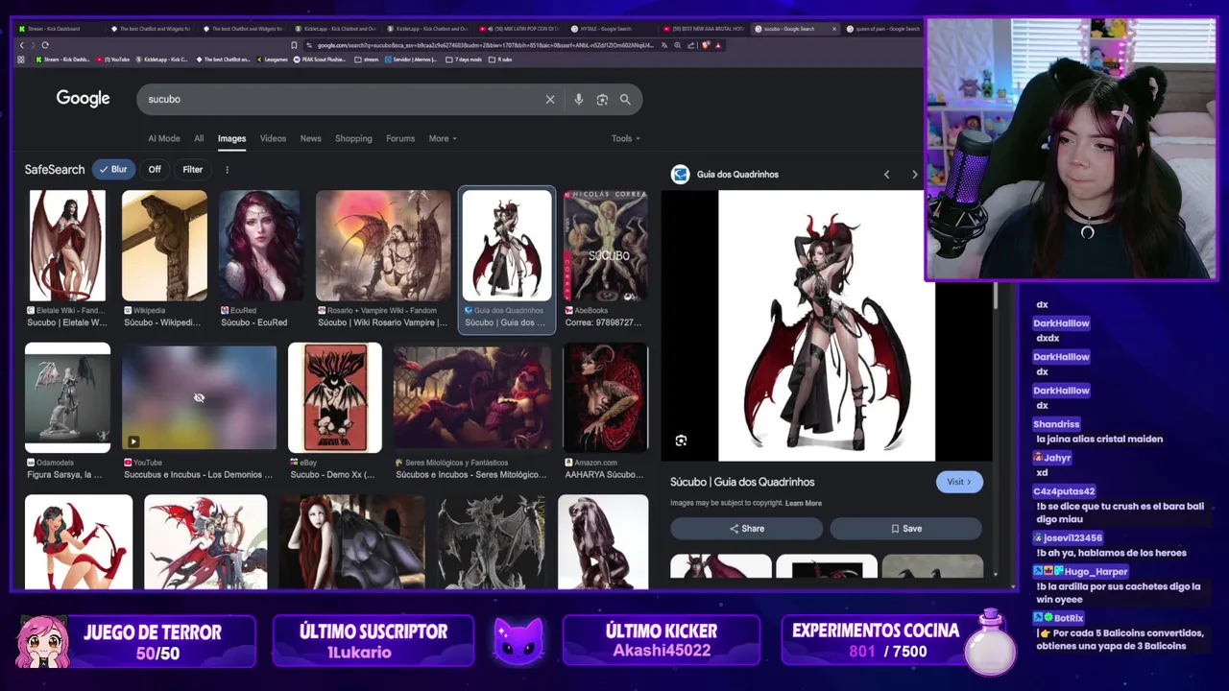
Task: Open the News tab
Action: [x=310, y=138]
